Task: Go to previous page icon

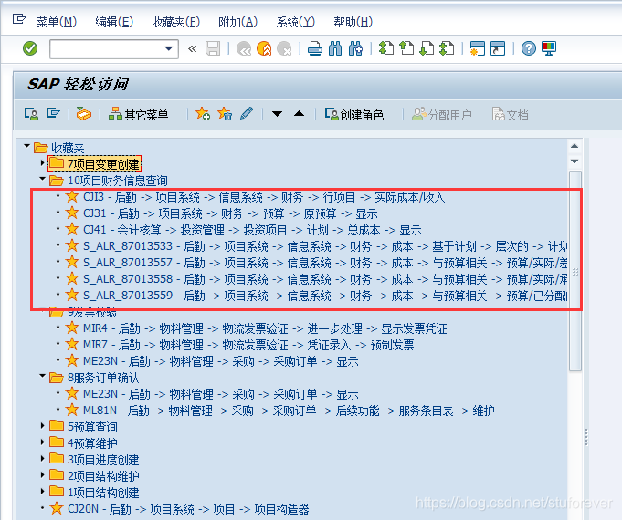Action: pos(406,48)
